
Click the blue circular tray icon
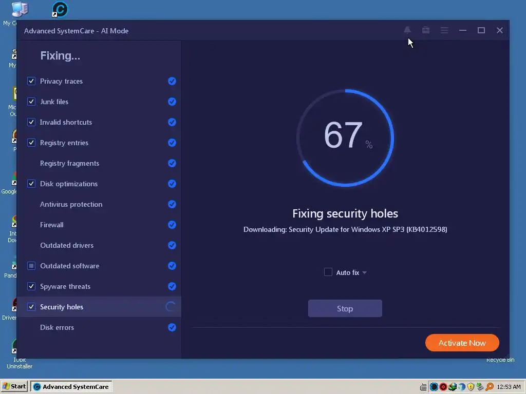434,387
